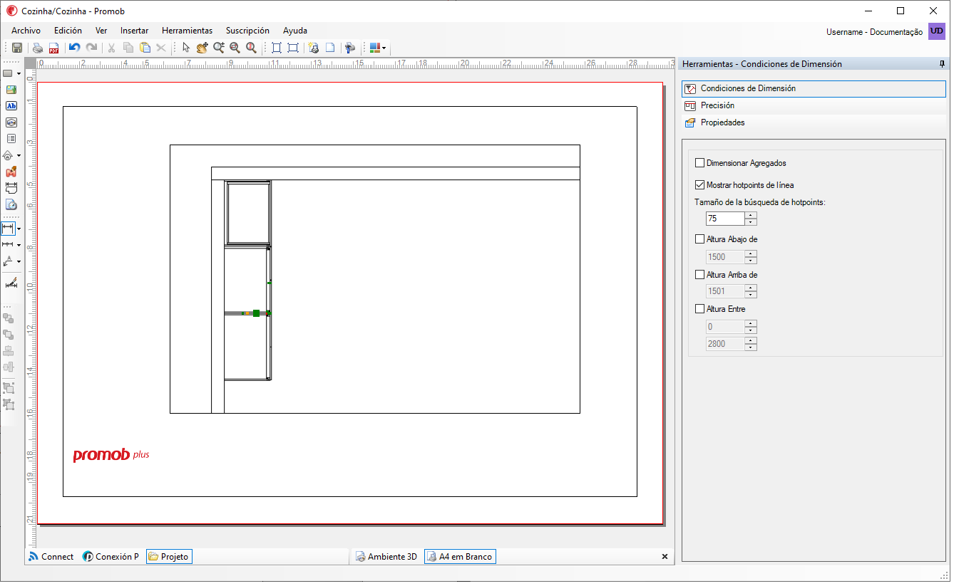Screen dimensions: 954x586
Task: Enable Altura Arriba de checkbox
Action: pos(699,274)
